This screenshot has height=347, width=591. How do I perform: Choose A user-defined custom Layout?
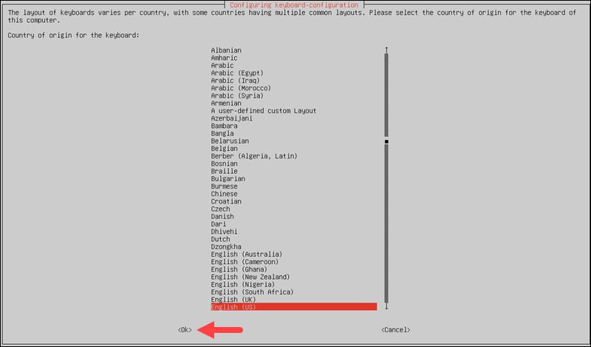[x=264, y=111]
